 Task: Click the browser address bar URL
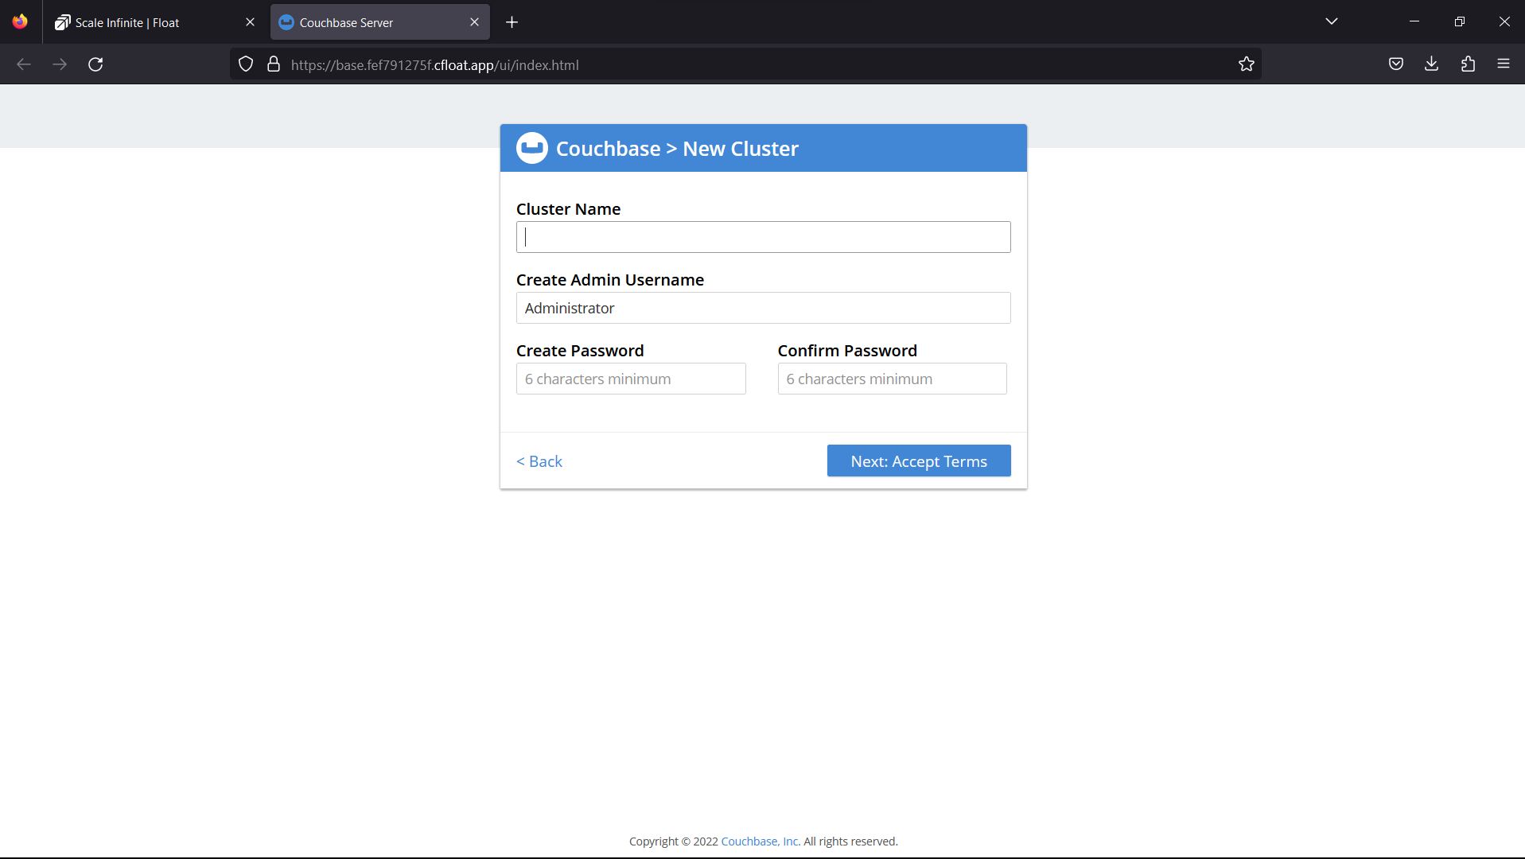[434, 65]
